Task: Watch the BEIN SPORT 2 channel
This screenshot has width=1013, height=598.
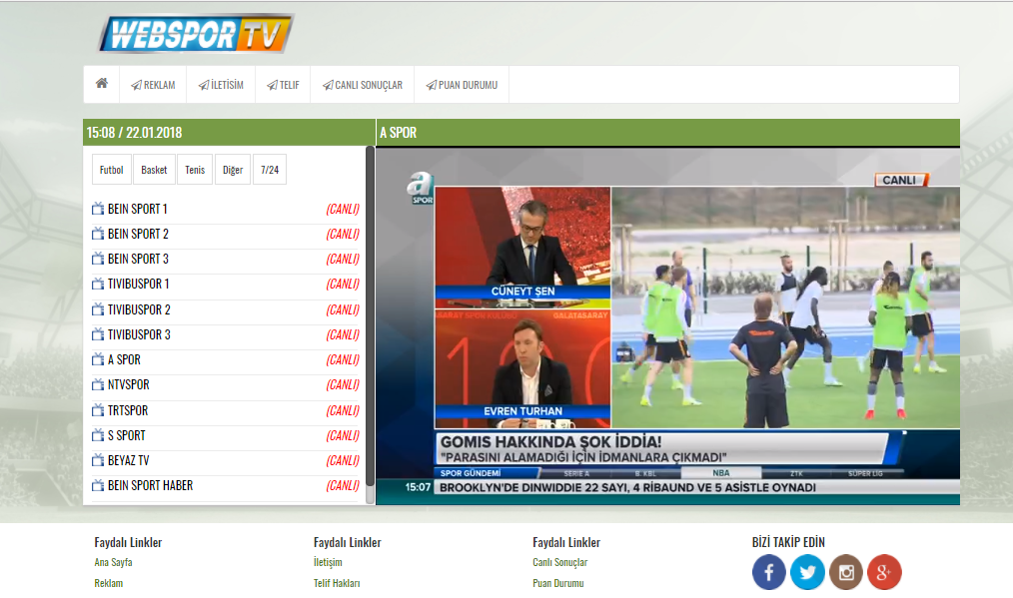Action: [x=138, y=234]
